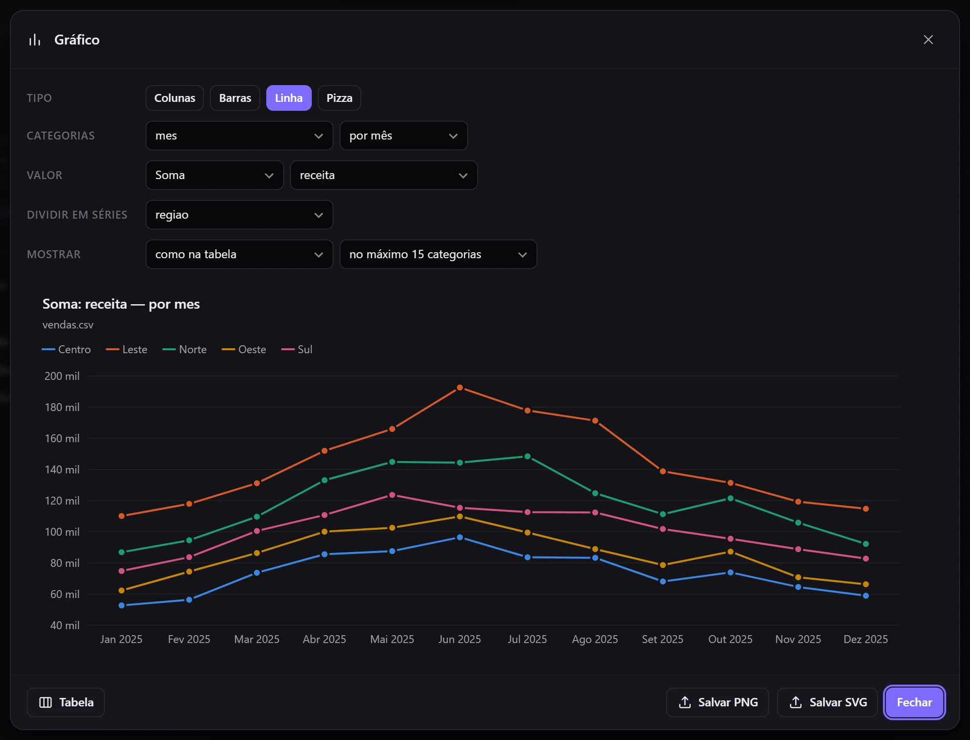Select the Pizza chart type
Screen dimensions: 970x740
(339, 98)
